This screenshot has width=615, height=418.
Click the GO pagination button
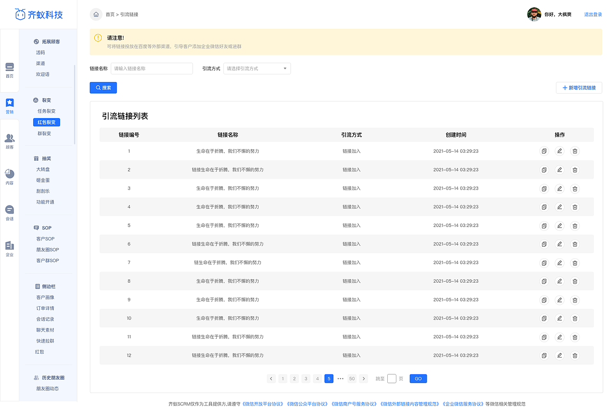pos(418,379)
